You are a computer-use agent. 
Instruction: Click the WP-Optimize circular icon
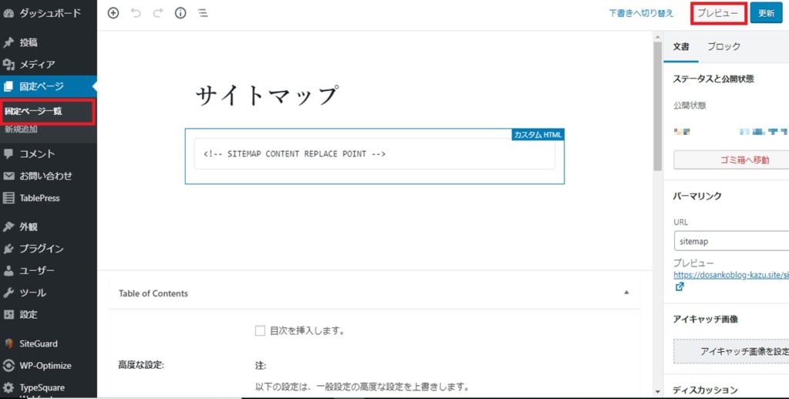(x=8, y=366)
